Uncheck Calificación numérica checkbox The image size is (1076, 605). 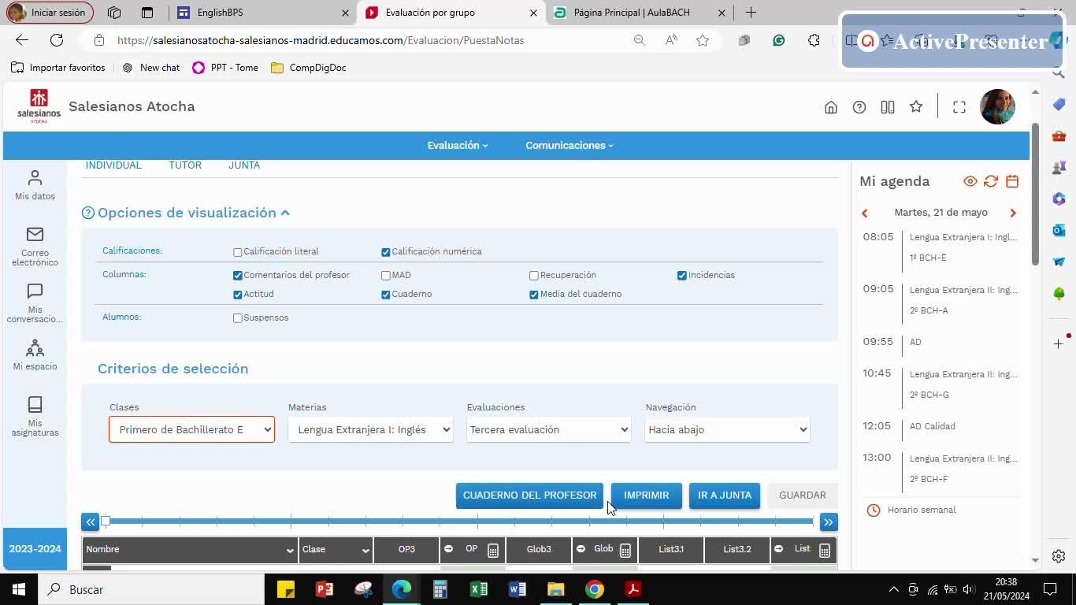[x=386, y=252]
